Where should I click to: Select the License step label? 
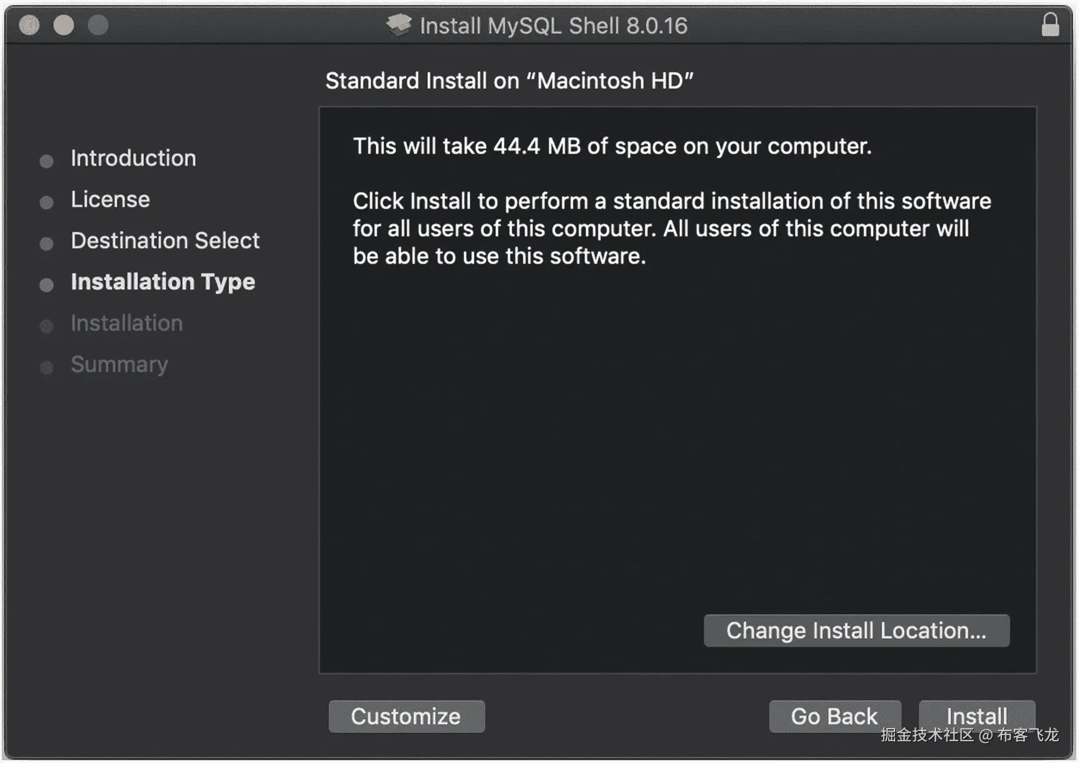[110, 199]
